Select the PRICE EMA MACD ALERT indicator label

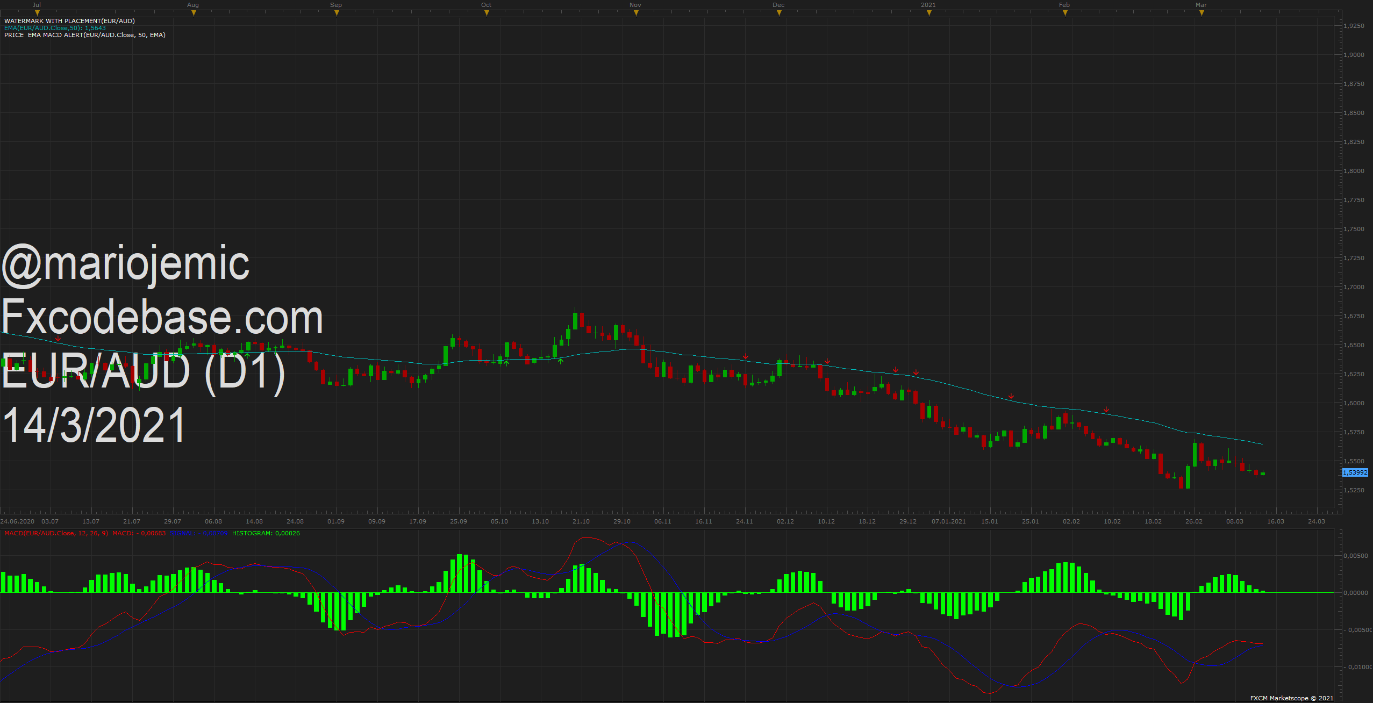(x=85, y=35)
